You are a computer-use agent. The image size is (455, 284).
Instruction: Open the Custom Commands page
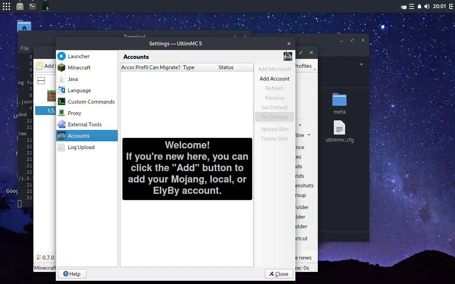(x=87, y=102)
